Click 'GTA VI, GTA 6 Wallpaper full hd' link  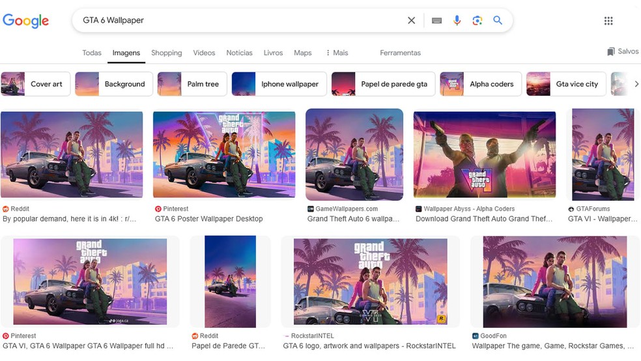(x=88, y=346)
